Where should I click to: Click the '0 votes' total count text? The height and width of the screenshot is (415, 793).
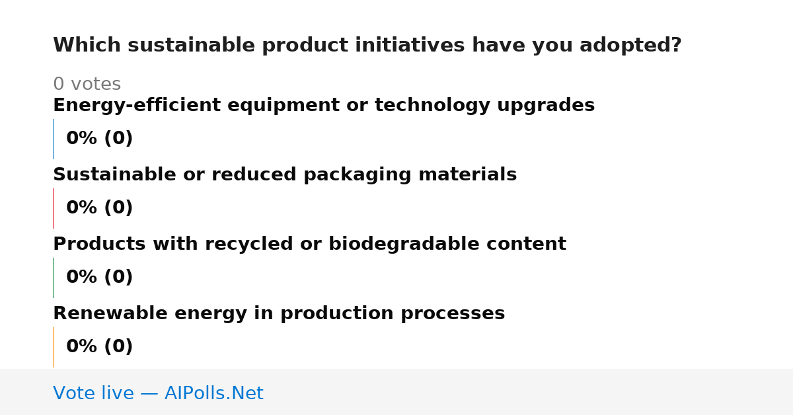click(x=87, y=85)
